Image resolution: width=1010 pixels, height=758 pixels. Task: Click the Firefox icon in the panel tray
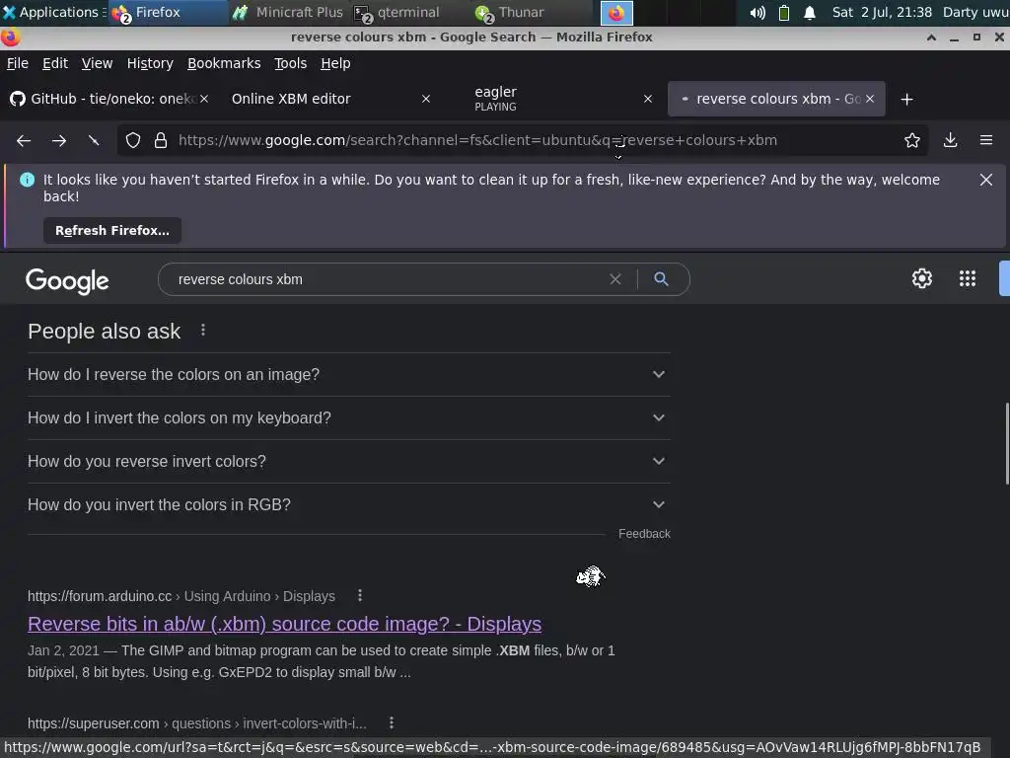tap(616, 13)
